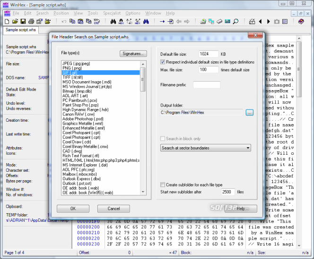314x259 pixels.
Task: Click the Go To Offset arrow icon
Action: coord(162,21)
